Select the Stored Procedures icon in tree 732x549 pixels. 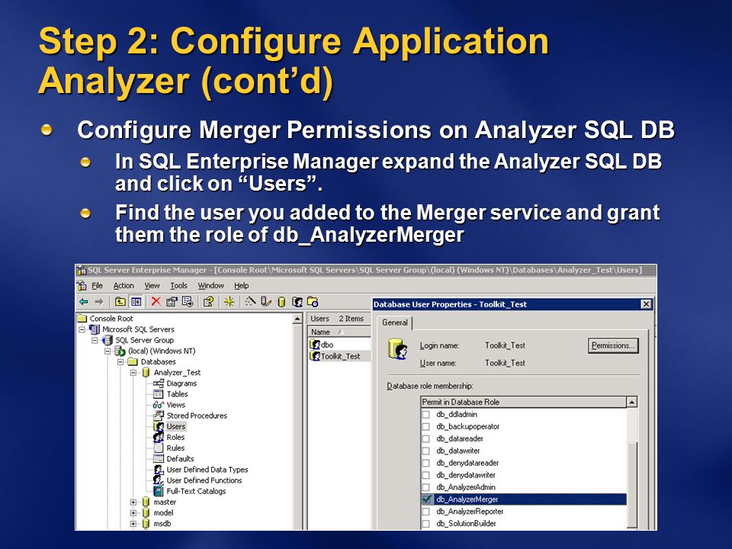159,416
